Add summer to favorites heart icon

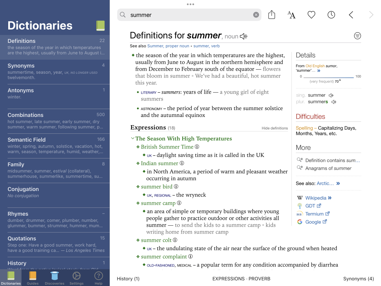coord(311,15)
